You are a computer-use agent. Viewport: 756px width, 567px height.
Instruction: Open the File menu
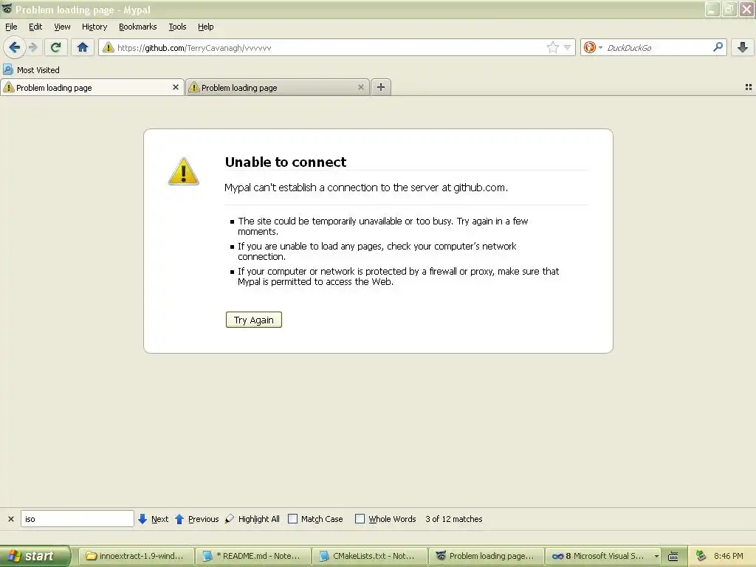pyautogui.click(x=11, y=27)
